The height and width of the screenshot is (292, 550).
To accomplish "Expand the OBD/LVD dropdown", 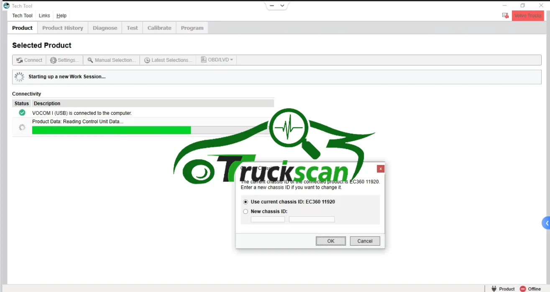I will pyautogui.click(x=217, y=60).
